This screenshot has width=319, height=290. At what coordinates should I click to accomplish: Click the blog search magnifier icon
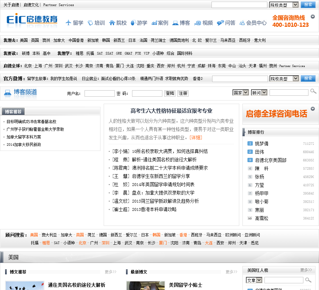point(313,91)
